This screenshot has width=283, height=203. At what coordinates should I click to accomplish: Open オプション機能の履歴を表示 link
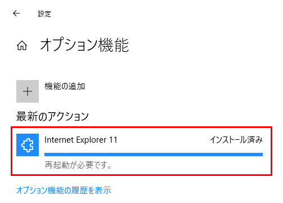64,190
